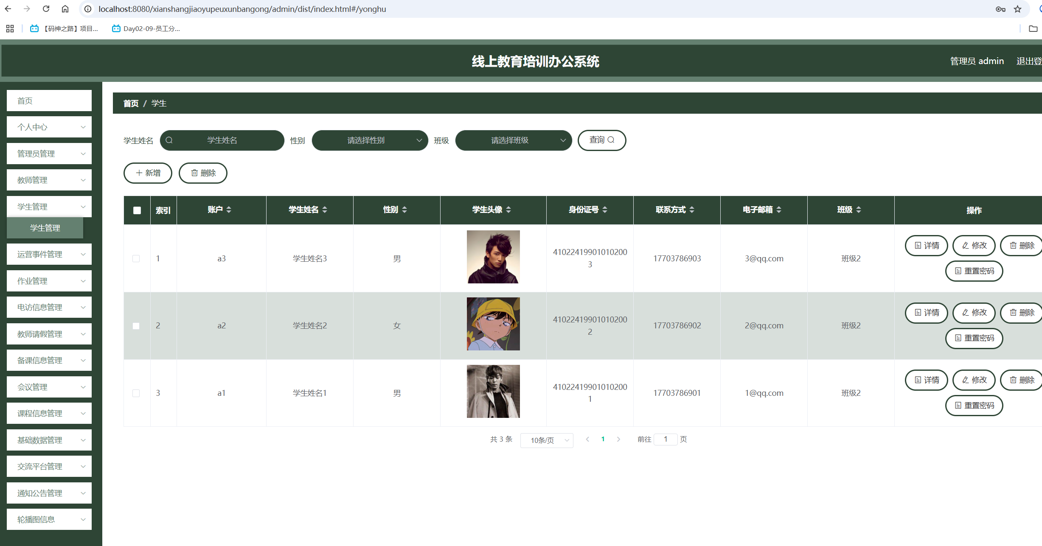The height and width of the screenshot is (546, 1042).
Task: Expand the 运营事件管理 sidebar menu
Action: (49, 254)
